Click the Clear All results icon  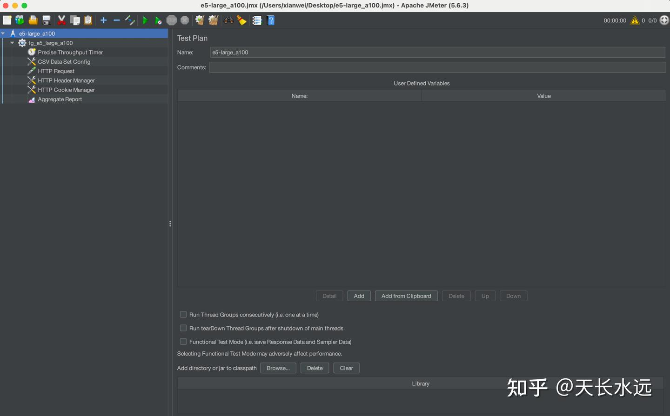point(213,20)
